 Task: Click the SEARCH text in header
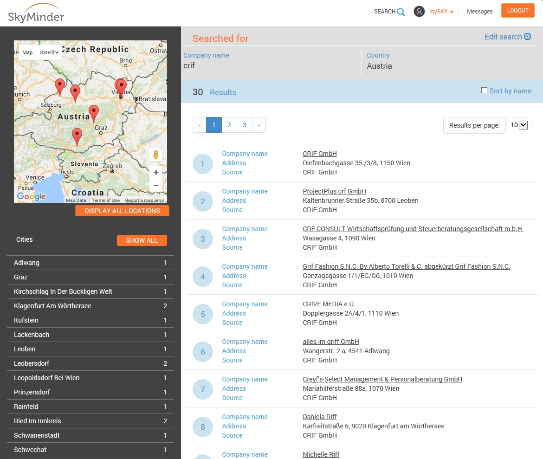tap(384, 12)
